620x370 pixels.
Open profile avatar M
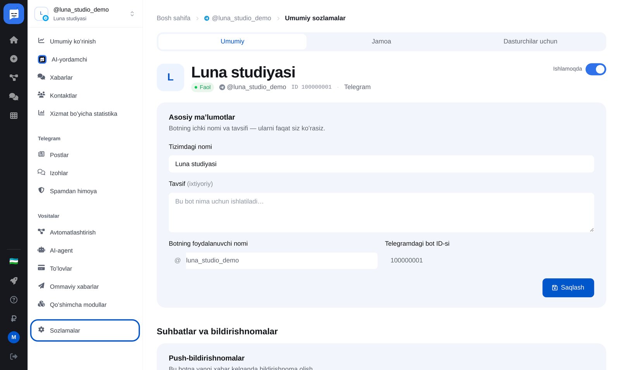coord(14,337)
